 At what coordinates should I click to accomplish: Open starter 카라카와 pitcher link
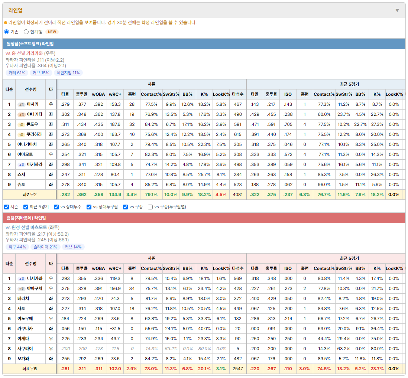click(x=34, y=53)
